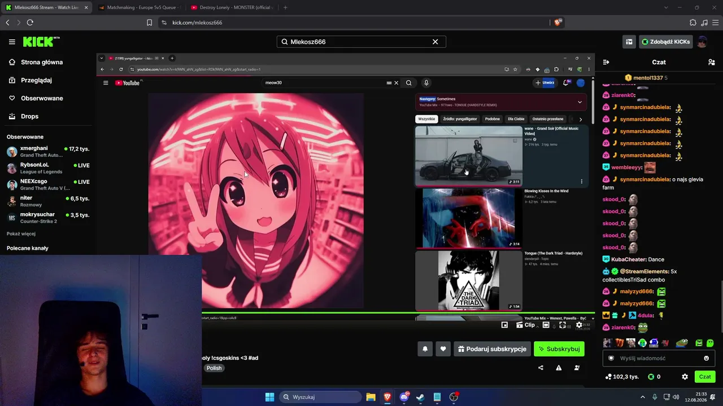Open the emoji picker in chat input
The image size is (723, 406).
(706, 358)
